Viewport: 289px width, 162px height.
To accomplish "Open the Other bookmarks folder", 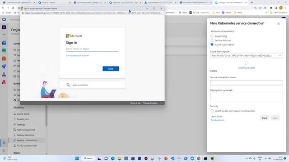I will pyautogui.click(x=279, y=13).
